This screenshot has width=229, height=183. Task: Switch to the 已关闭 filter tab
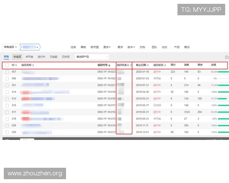click(66, 57)
